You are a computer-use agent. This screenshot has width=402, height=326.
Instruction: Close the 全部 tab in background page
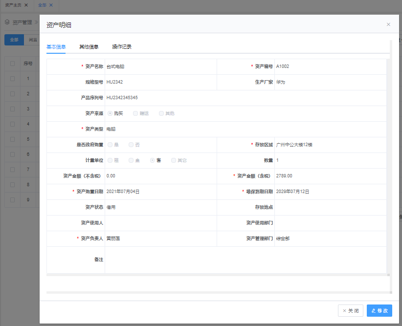point(51,5)
